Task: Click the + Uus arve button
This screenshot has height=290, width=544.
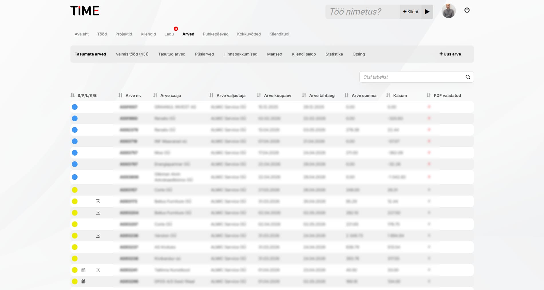Action: (x=450, y=54)
